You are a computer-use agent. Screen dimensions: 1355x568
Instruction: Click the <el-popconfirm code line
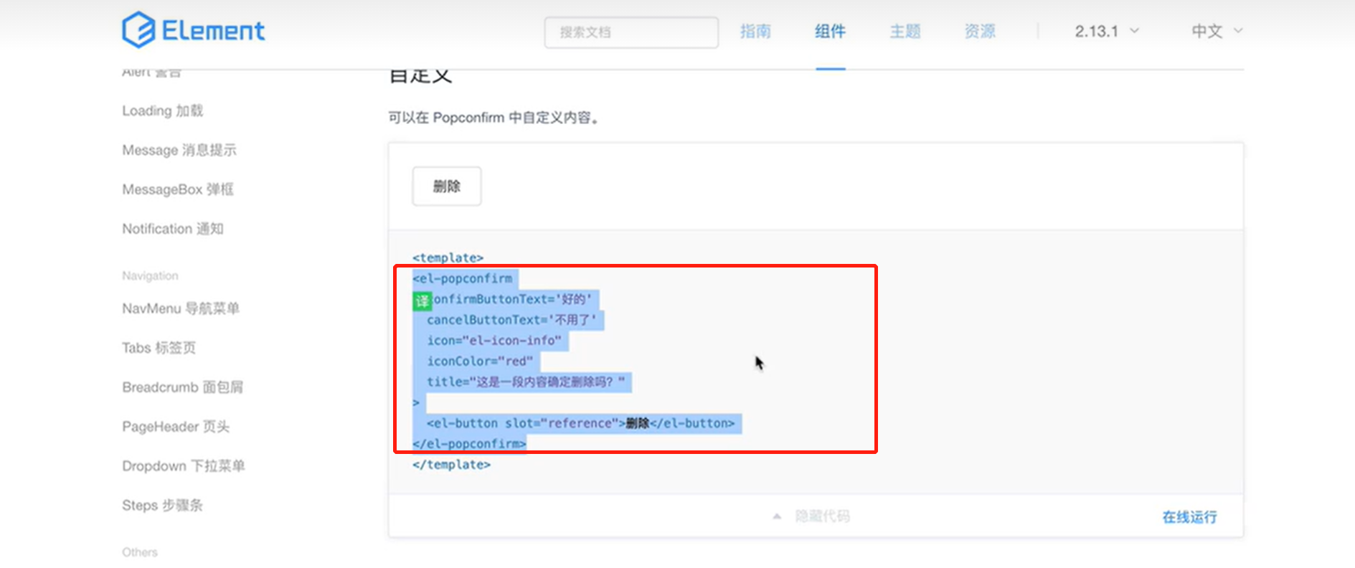click(x=462, y=278)
